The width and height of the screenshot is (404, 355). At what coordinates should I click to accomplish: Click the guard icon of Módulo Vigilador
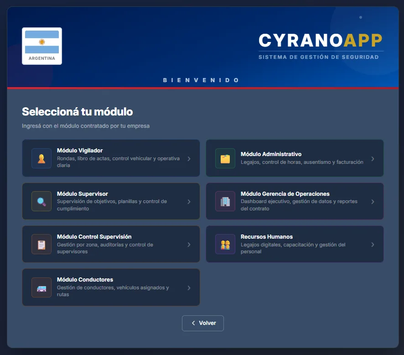[x=41, y=158]
